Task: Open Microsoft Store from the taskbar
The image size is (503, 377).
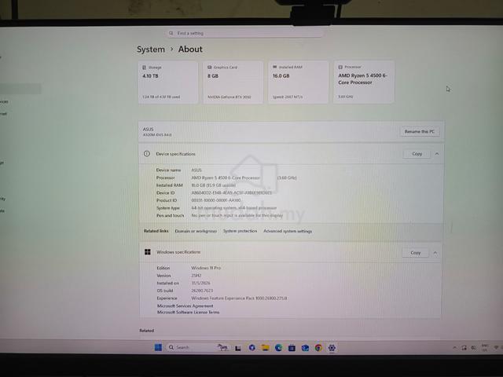Action: pos(292,347)
